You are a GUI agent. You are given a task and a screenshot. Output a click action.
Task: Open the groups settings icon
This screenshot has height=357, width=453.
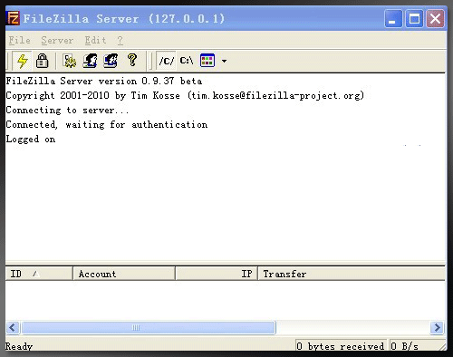coord(111,61)
